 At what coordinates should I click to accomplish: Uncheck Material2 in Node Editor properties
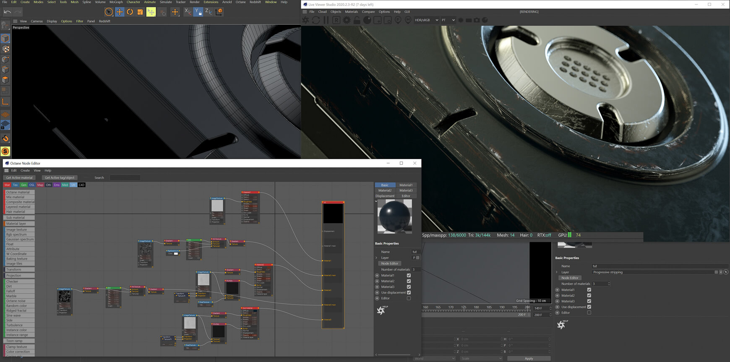click(x=409, y=281)
